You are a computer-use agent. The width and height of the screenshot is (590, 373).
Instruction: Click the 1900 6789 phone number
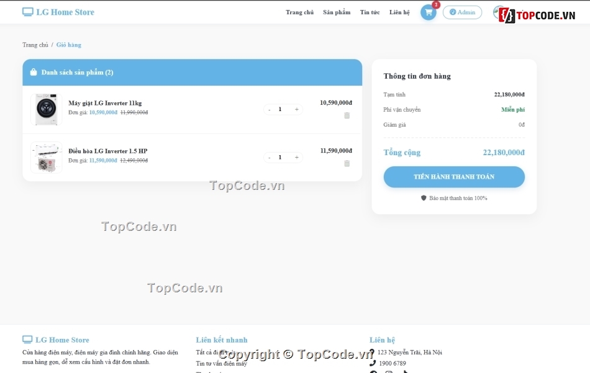[393, 363]
